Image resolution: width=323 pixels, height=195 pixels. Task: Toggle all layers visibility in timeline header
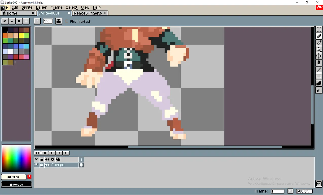click(37, 159)
